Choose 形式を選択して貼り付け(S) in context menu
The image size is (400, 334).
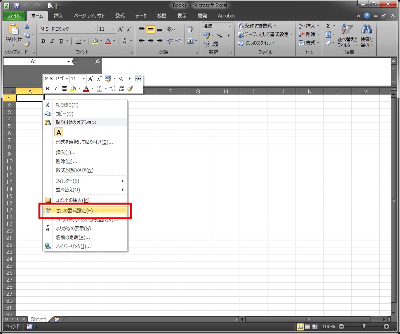tap(85, 142)
